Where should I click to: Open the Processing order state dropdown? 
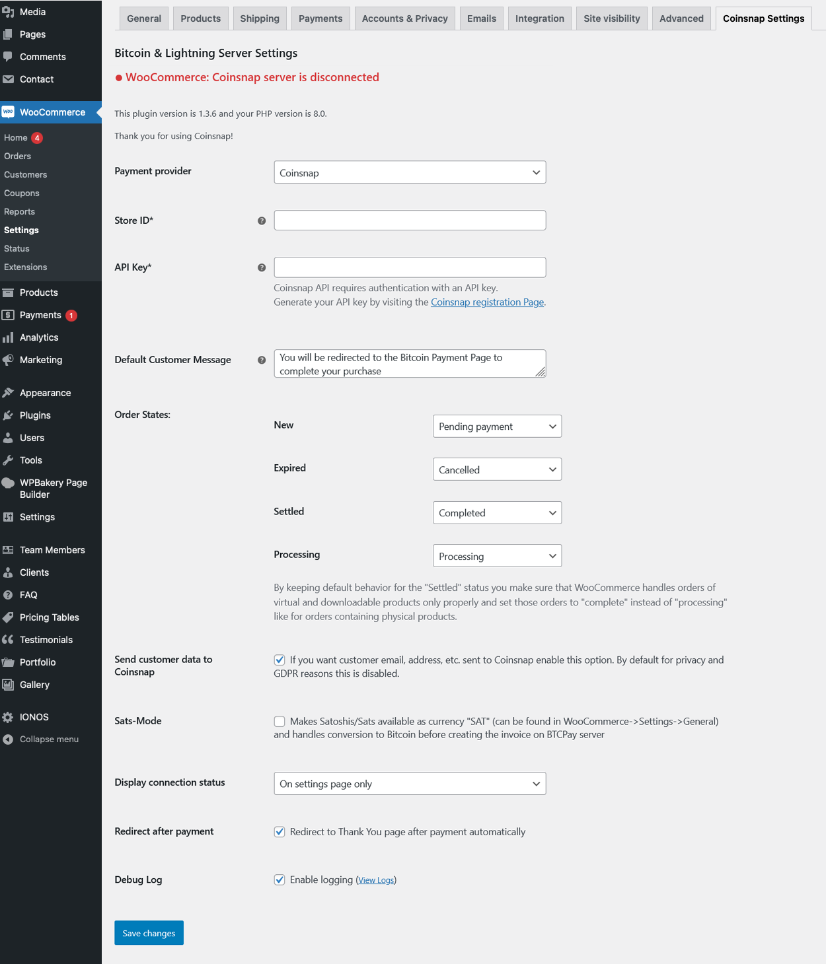pos(497,556)
